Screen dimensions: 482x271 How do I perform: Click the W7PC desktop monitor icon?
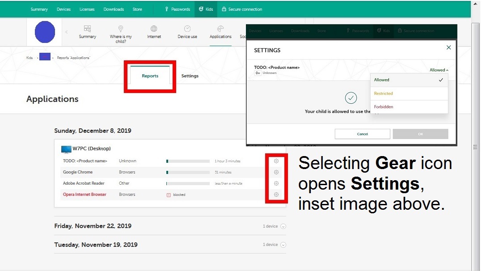click(66, 149)
